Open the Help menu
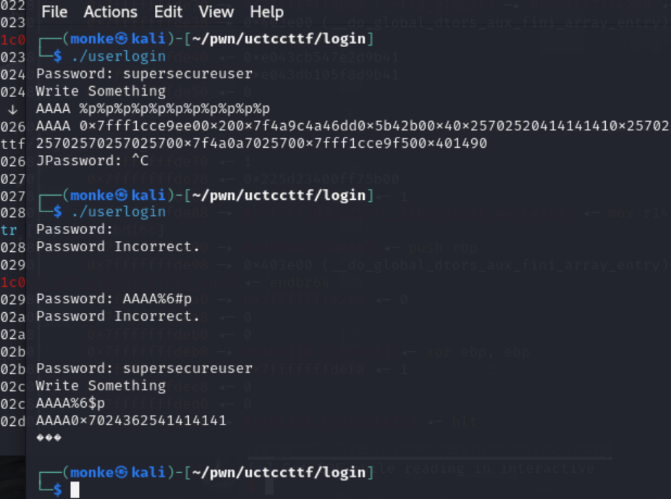 pos(266,12)
